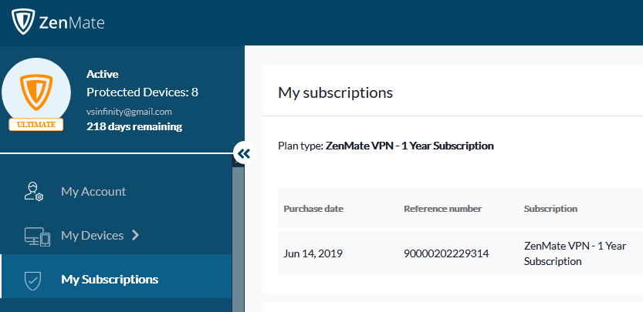Click the ULTIMATE plan badge

coord(36,125)
